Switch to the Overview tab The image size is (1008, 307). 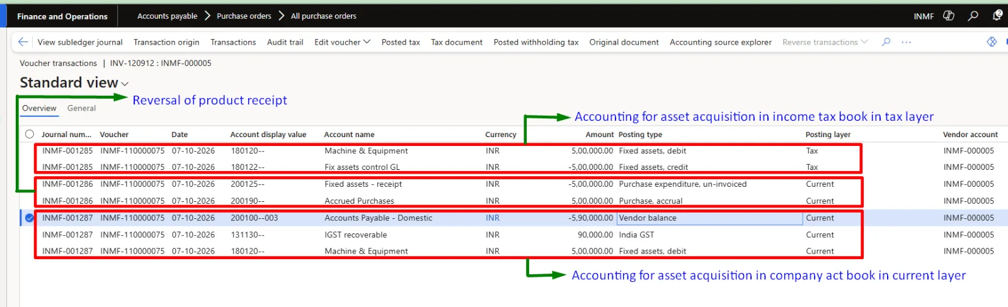(39, 108)
